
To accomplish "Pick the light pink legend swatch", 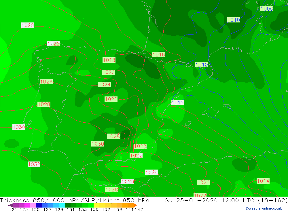I will coord(33,205).
